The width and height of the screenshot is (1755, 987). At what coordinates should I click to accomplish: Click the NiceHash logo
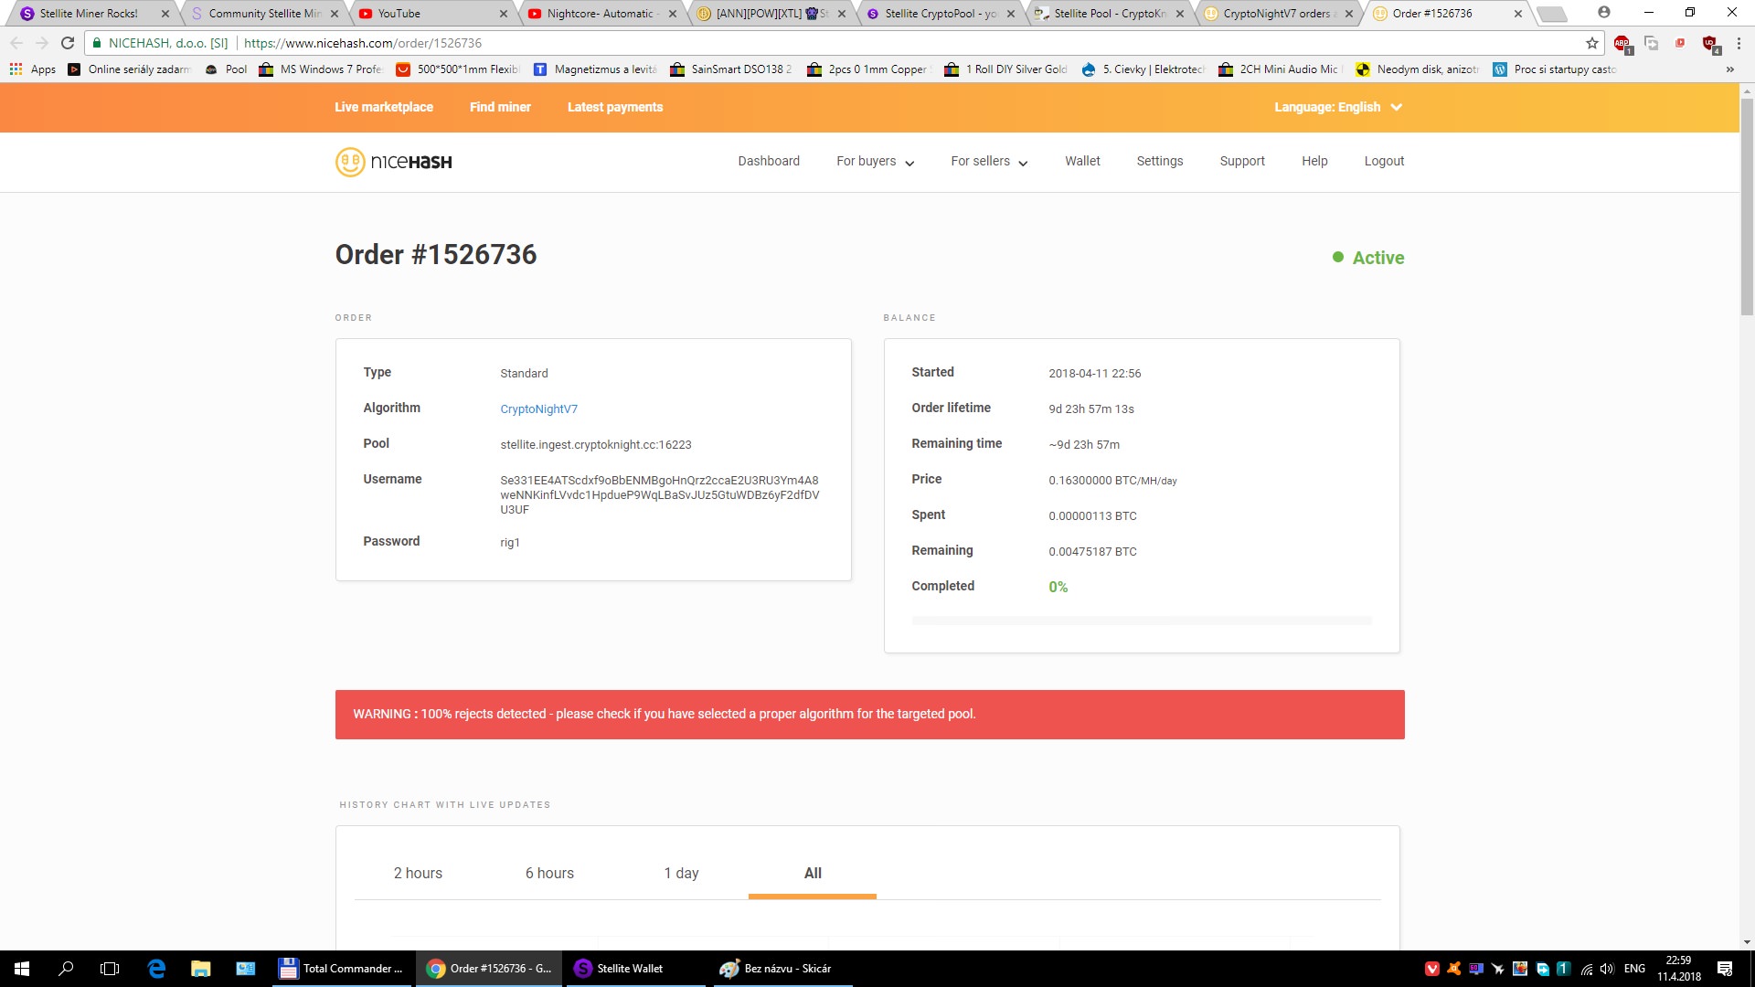coord(394,162)
